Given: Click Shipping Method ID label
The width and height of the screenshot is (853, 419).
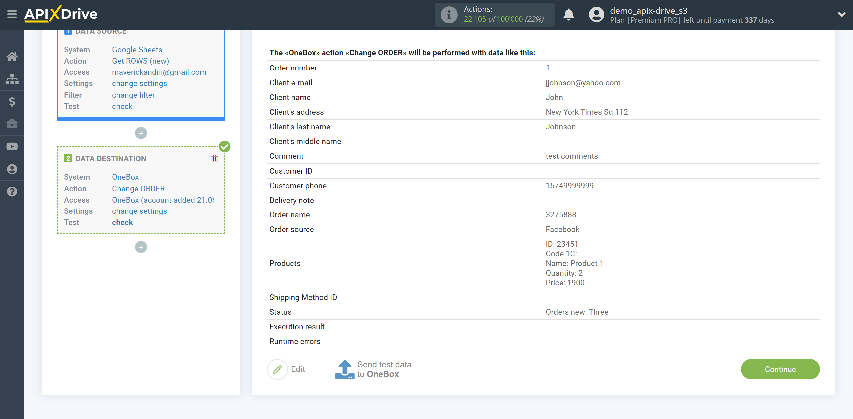Looking at the screenshot, I should pyautogui.click(x=303, y=297).
